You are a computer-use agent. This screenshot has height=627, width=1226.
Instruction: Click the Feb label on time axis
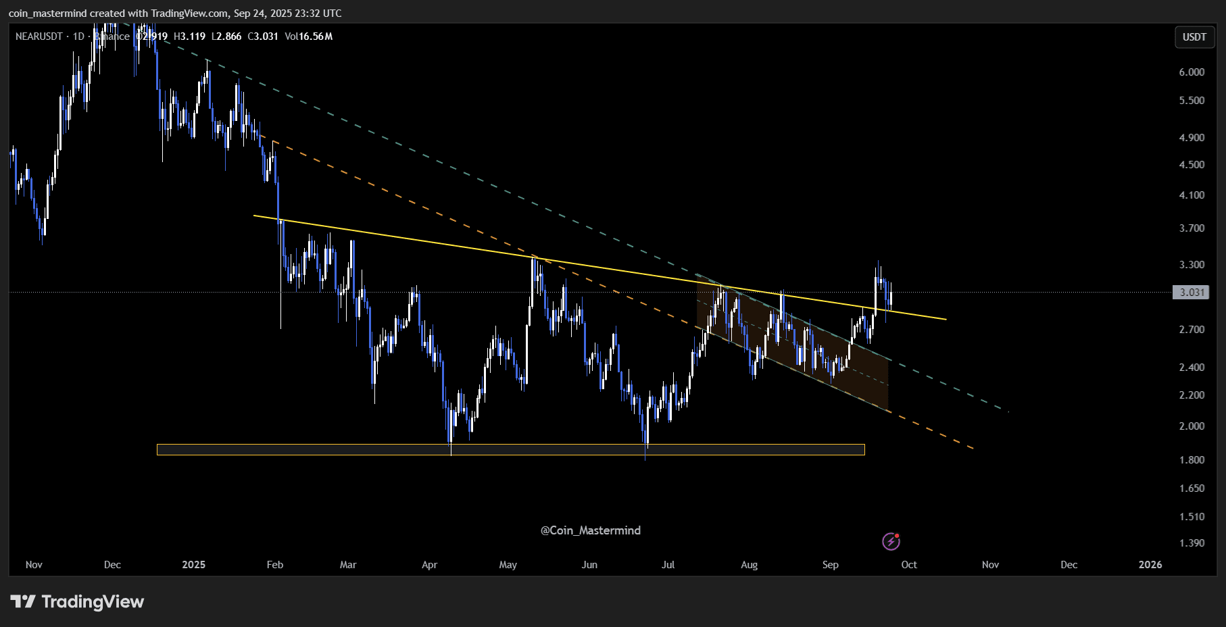tap(275, 565)
